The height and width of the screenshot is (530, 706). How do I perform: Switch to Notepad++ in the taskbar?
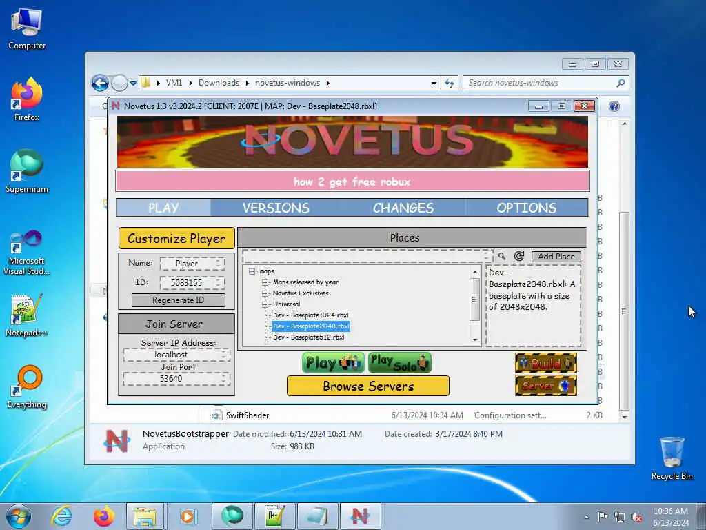(x=274, y=516)
